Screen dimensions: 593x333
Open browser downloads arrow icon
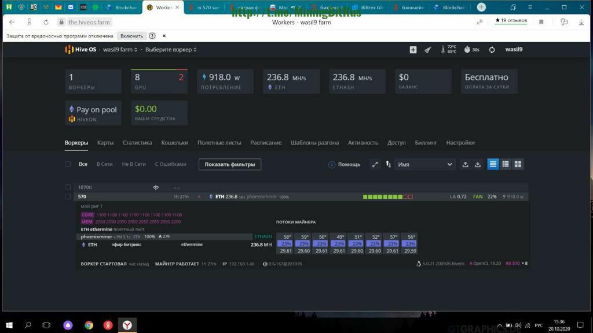[x=581, y=23]
